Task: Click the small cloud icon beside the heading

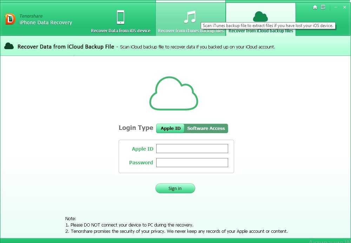Action: [x=9, y=46]
